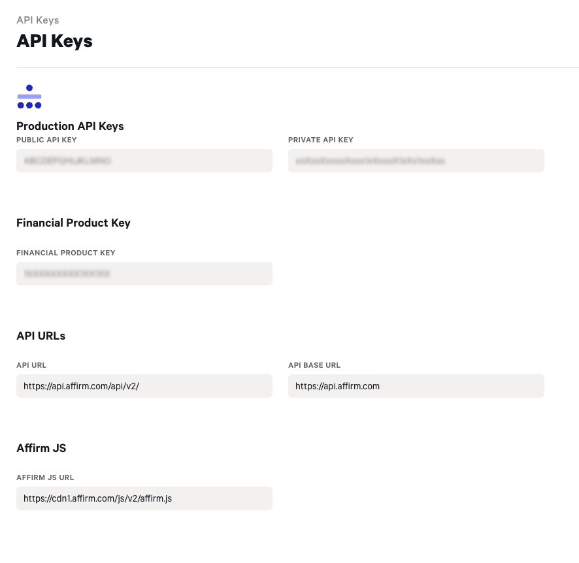Click the API URL input field
579x563 pixels.
(x=144, y=386)
